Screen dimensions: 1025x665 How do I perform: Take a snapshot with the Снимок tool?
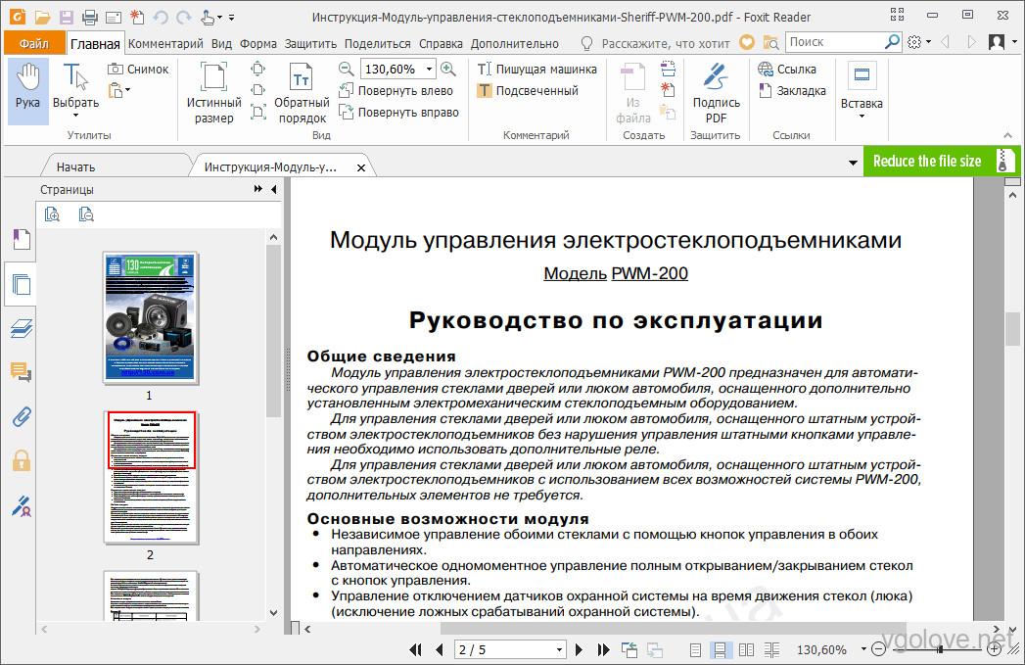(138, 69)
